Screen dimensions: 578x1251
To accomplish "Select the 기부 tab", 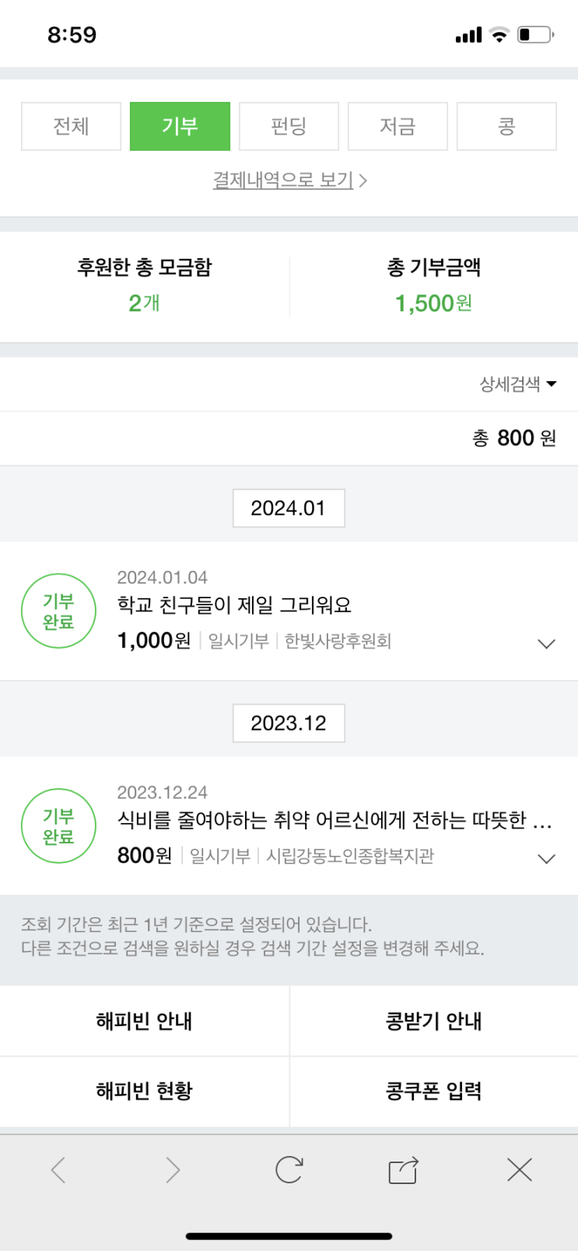I will tap(180, 126).
